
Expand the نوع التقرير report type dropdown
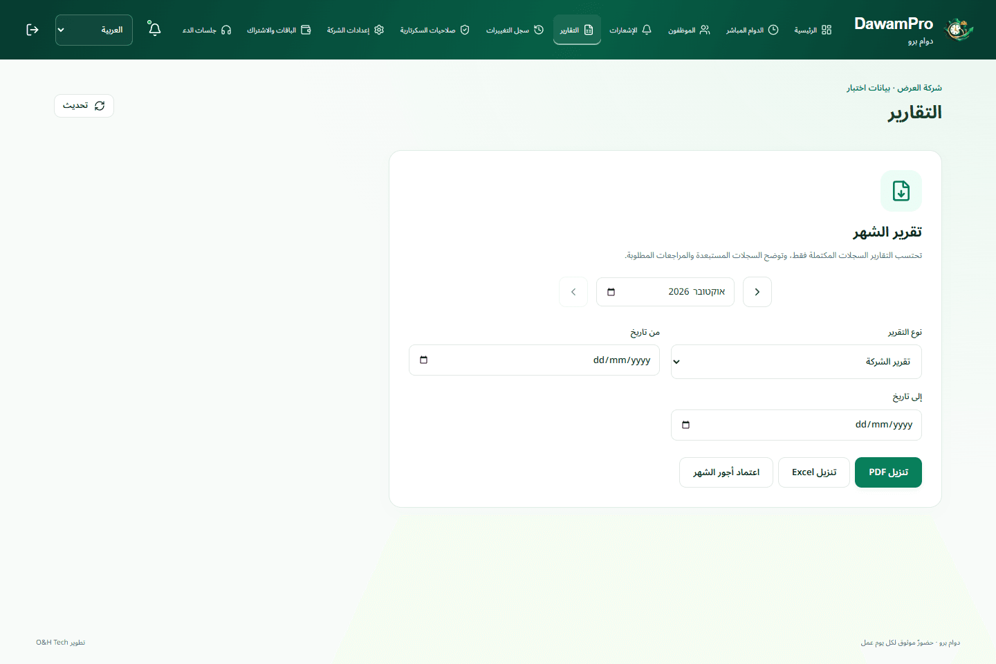pyautogui.click(x=796, y=362)
